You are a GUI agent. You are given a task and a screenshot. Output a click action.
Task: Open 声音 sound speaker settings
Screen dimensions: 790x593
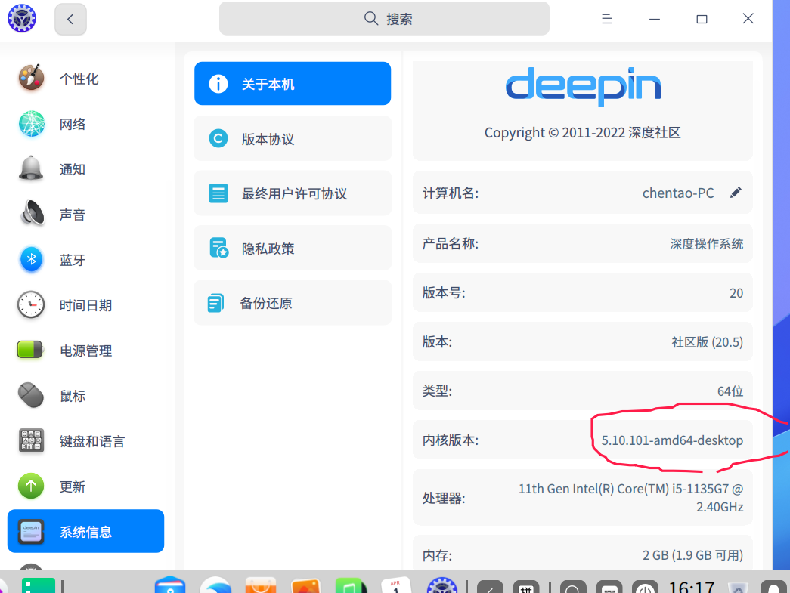point(31,214)
